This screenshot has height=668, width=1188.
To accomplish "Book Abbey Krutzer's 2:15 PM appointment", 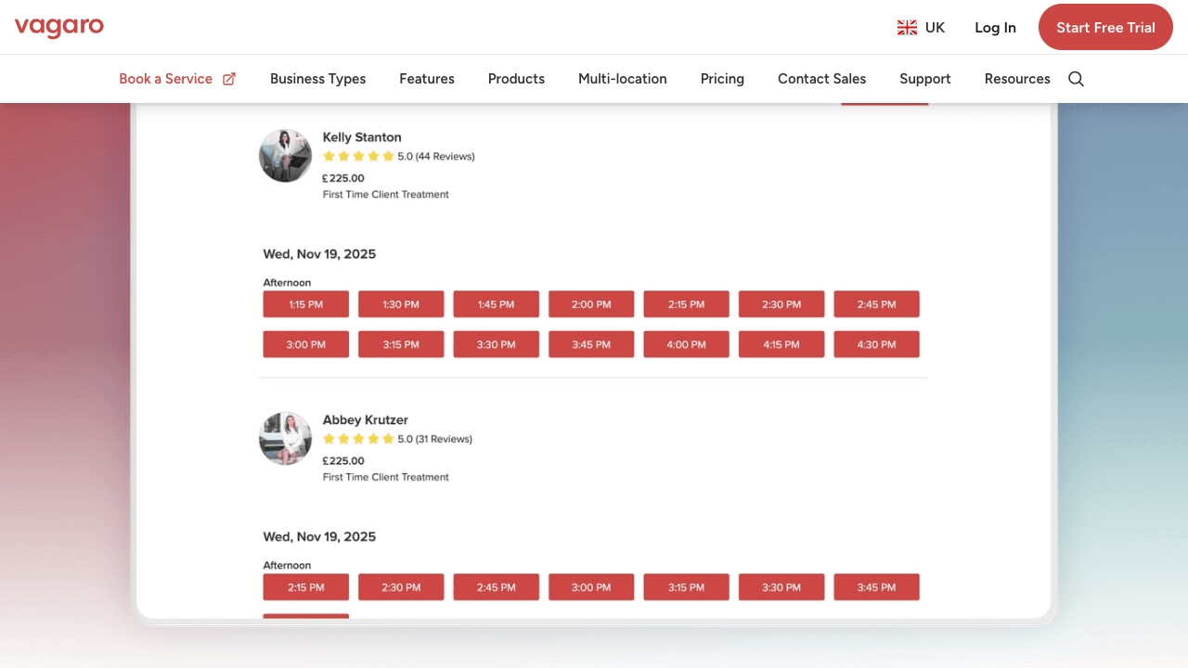I will tap(305, 586).
